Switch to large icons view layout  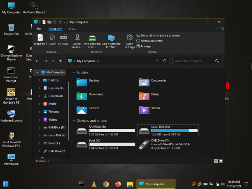(221, 161)
